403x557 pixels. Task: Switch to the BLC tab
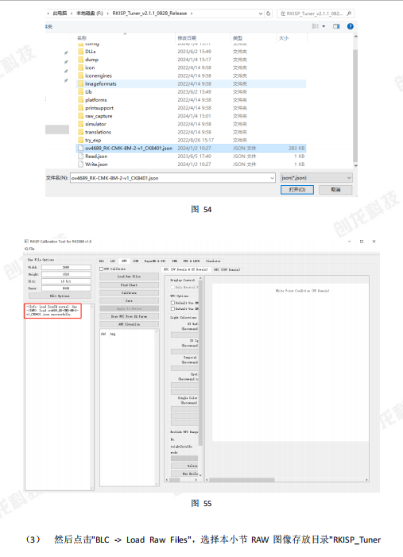tap(102, 261)
